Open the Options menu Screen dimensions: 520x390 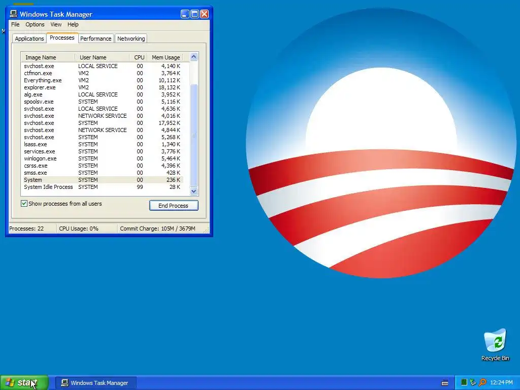[x=35, y=24]
